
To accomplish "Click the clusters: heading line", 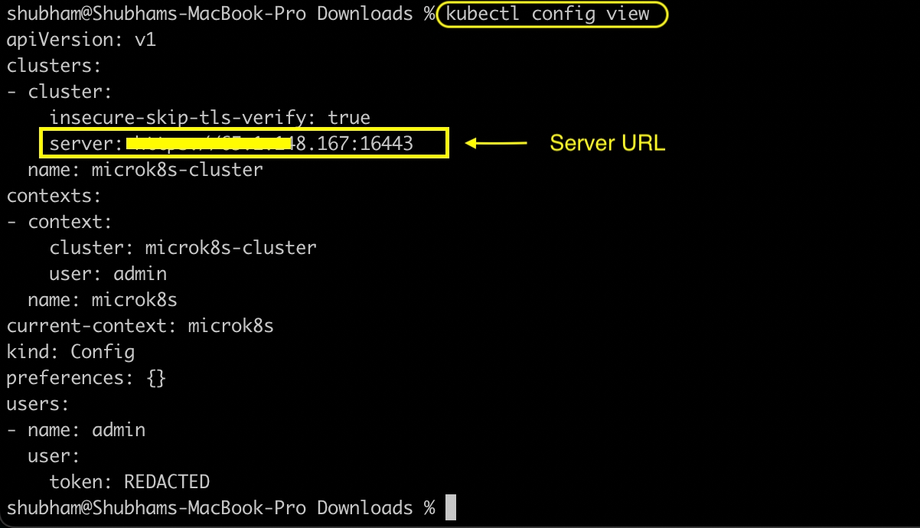I will [x=54, y=66].
